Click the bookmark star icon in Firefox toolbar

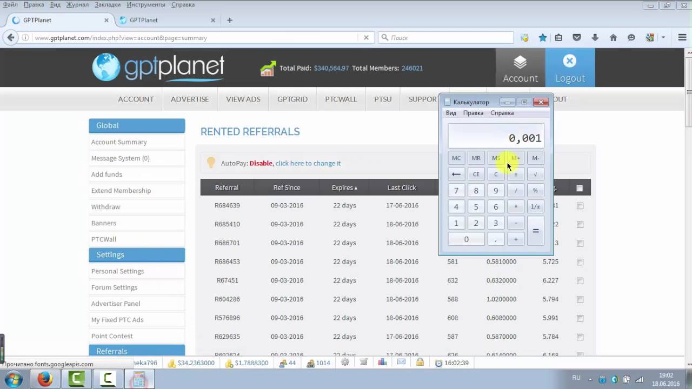coord(543,38)
